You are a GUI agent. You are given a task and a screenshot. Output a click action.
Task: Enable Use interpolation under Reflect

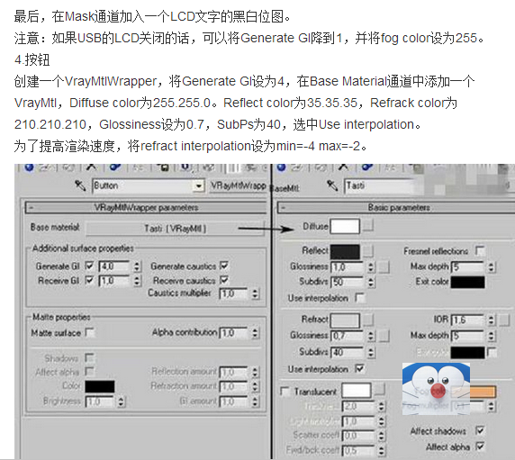pyautogui.click(x=360, y=298)
